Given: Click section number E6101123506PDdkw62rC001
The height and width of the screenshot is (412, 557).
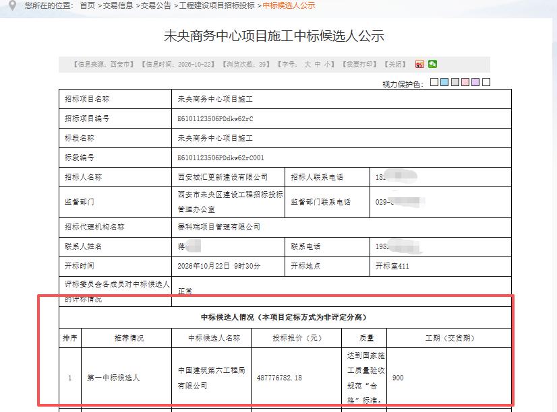Looking at the screenshot, I should tap(221, 158).
